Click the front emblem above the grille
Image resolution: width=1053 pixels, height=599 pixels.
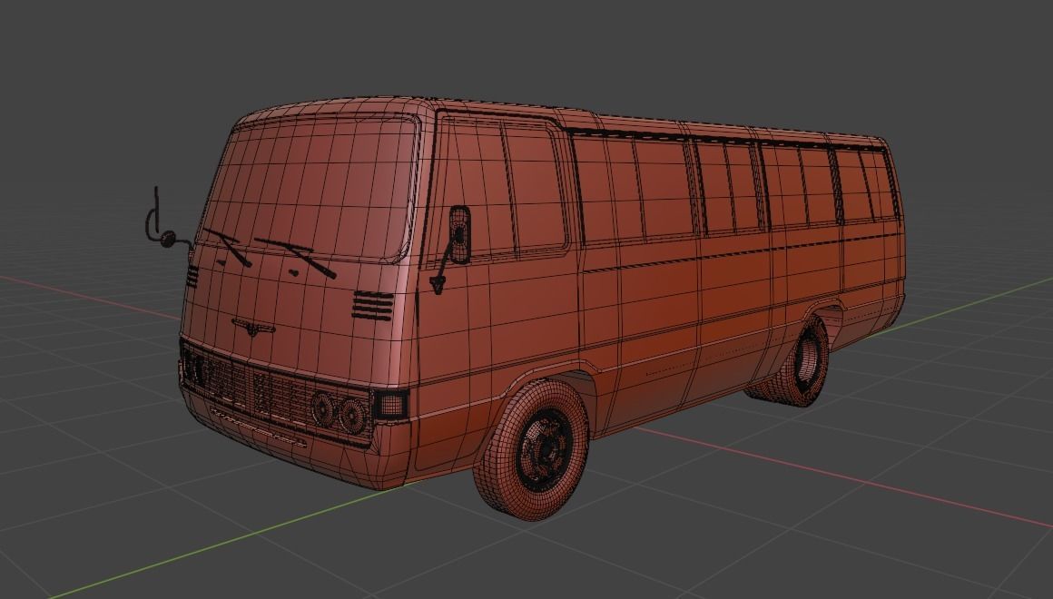[x=253, y=328]
